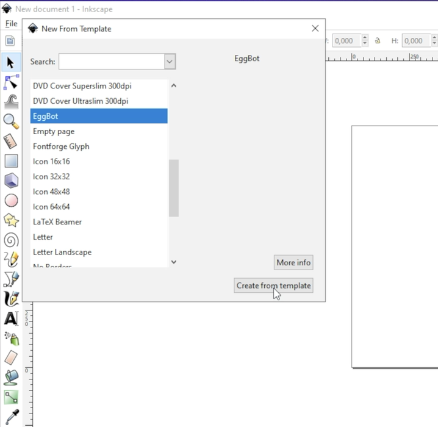438x427 pixels.
Task: Select the Eraser tool
Action: point(11,357)
